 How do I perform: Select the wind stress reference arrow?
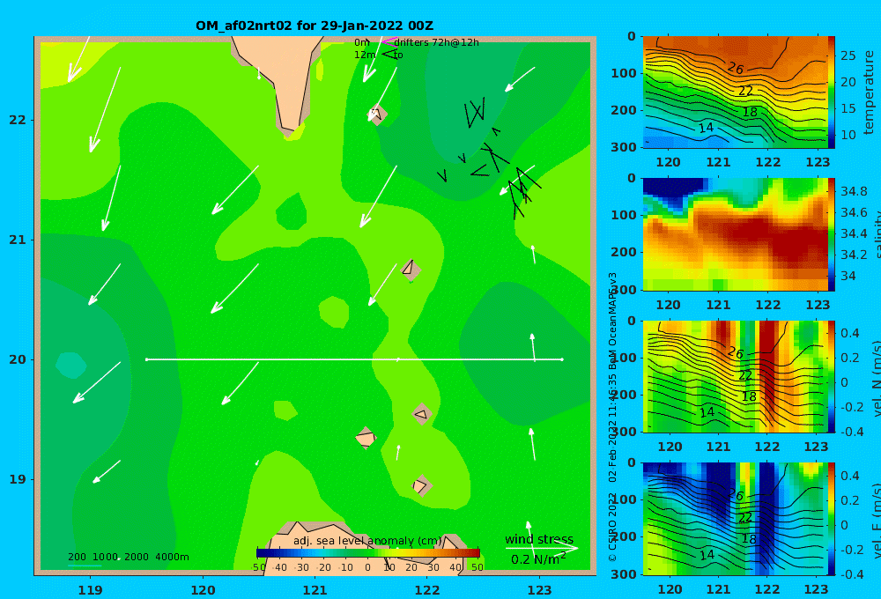click(542, 548)
